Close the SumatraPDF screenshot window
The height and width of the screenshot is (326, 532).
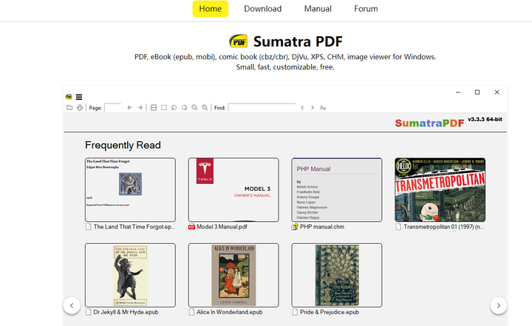(497, 92)
